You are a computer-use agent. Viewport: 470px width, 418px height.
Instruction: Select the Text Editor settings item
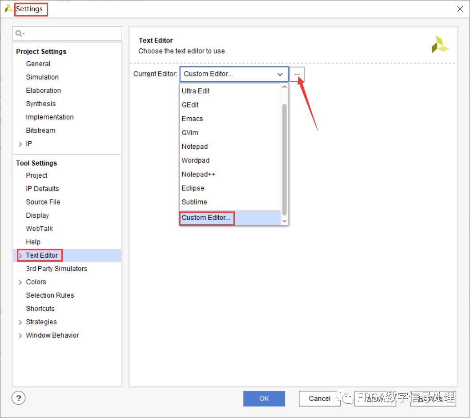(x=42, y=255)
